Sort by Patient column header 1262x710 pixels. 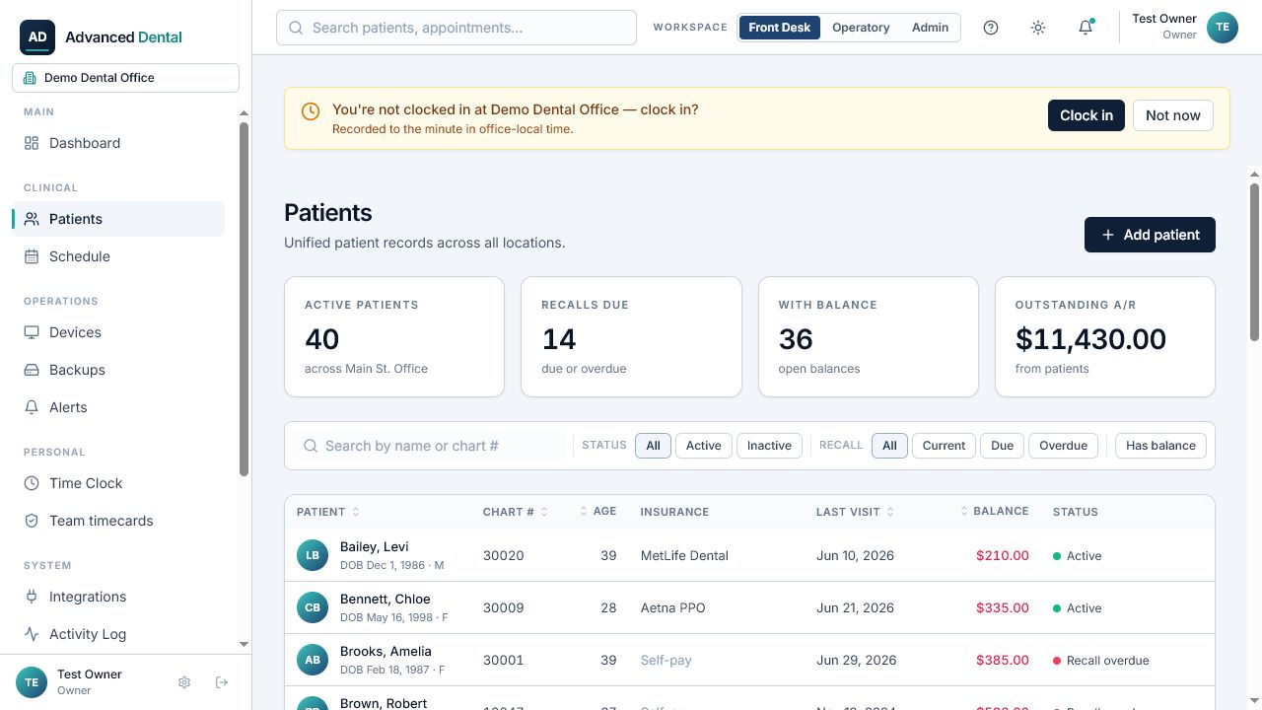coord(328,512)
